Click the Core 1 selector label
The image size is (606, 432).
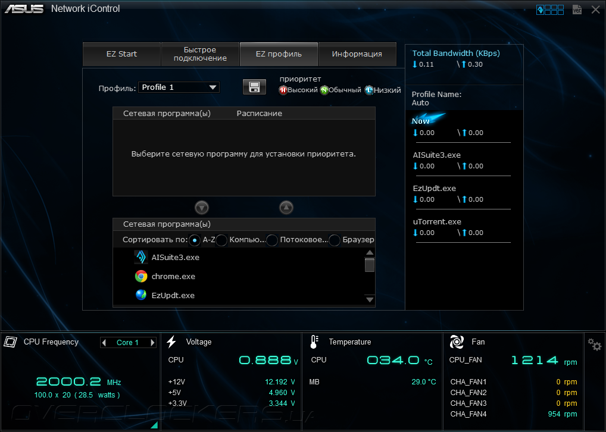click(x=127, y=343)
